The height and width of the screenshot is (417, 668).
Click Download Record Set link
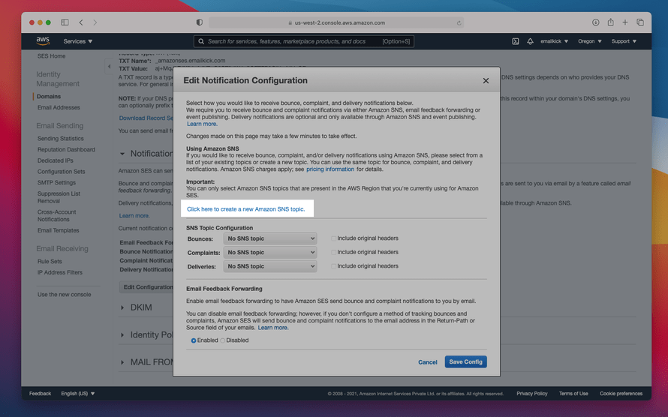(x=146, y=118)
